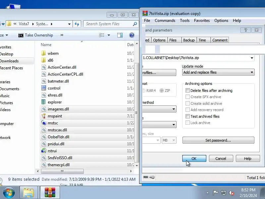Click the batmeter.dll file icon
Screen dimensions: 265x199
(x=44, y=81)
